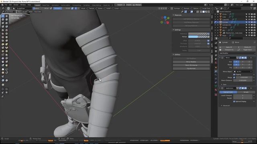The width and height of the screenshot is (257, 144).
Task: Click the brush Radius slider
Action: [x=41, y=8]
